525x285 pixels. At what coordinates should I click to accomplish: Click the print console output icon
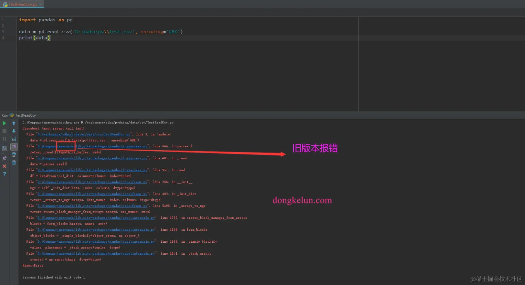pyautogui.click(x=14, y=155)
